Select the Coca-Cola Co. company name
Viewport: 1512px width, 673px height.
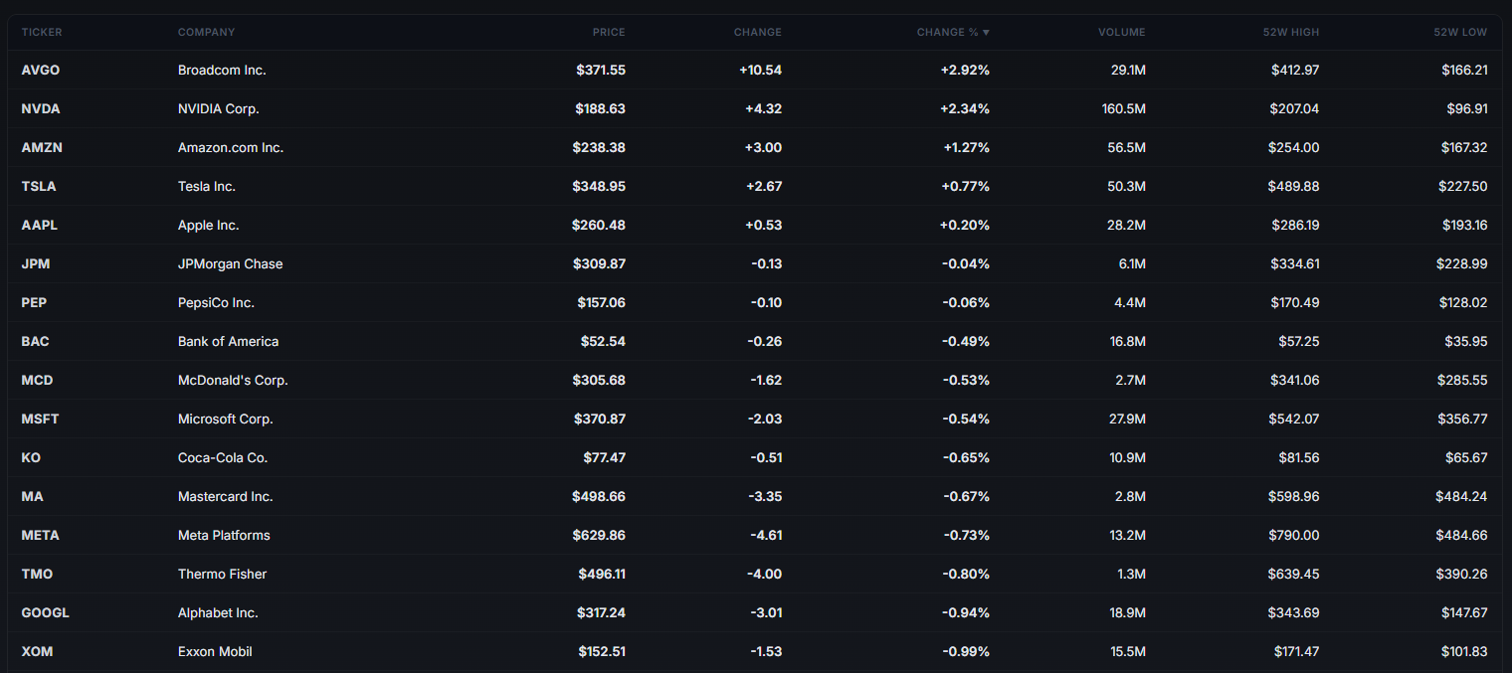(223, 458)
